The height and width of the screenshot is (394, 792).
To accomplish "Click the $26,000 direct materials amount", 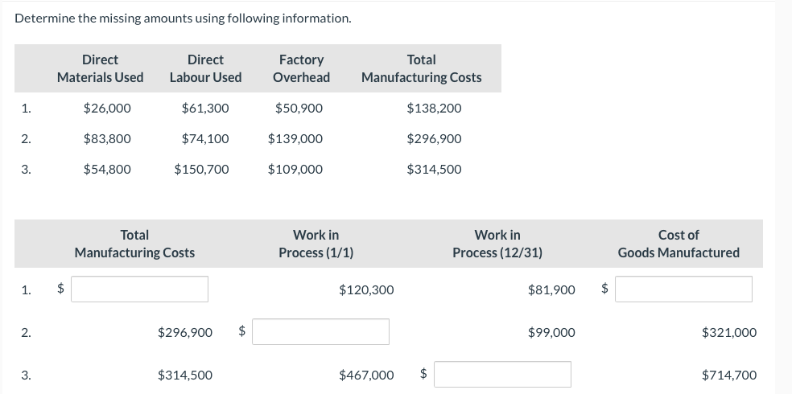I will (x=107, y=108).
